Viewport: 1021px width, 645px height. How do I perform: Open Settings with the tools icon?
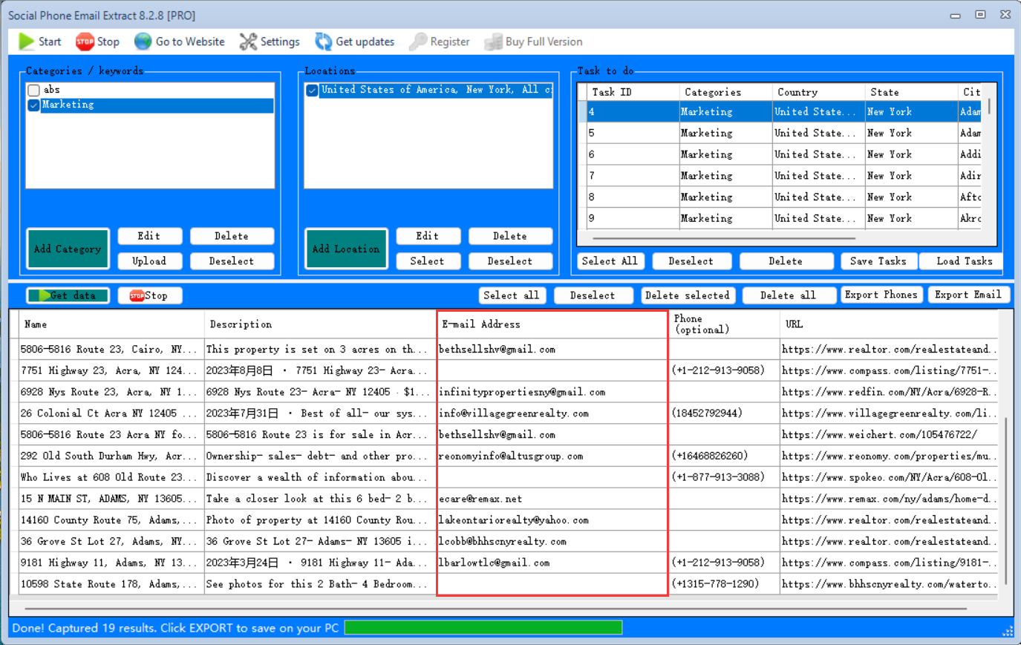point(248,42)
